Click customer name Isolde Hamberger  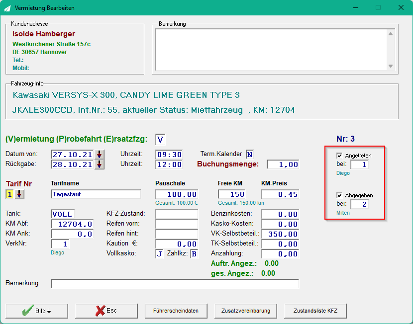click(x=44, y=34)
